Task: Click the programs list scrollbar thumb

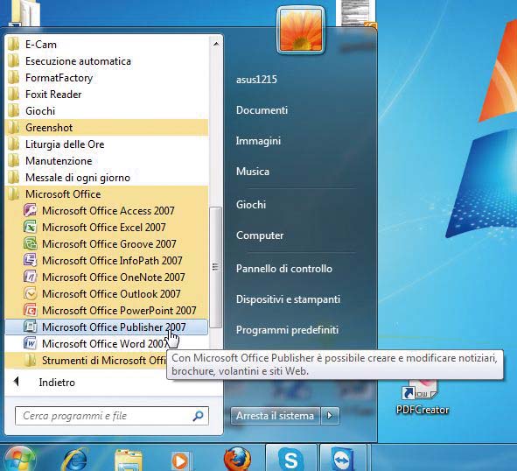Action: point(216,267)
